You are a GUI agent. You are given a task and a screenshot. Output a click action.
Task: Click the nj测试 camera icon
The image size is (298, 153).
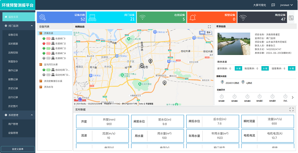243,82
